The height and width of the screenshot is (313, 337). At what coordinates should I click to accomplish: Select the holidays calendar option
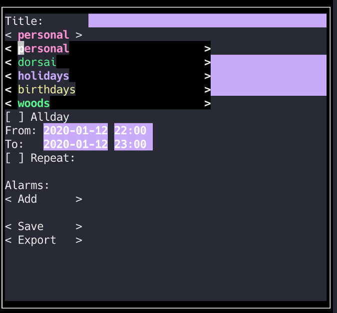43,76
